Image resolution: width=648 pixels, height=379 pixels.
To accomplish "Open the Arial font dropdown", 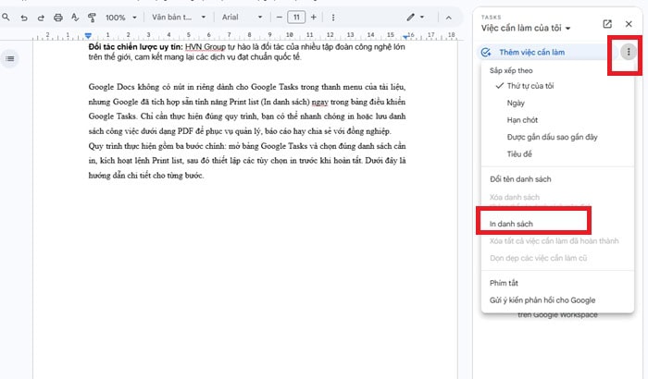I will pyautogui.click(x=242, y=18).
